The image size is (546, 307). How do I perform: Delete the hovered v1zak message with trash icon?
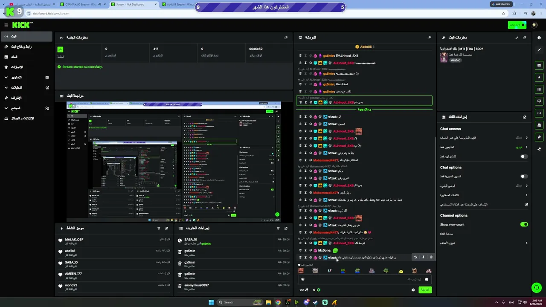[x=431, y=257]
